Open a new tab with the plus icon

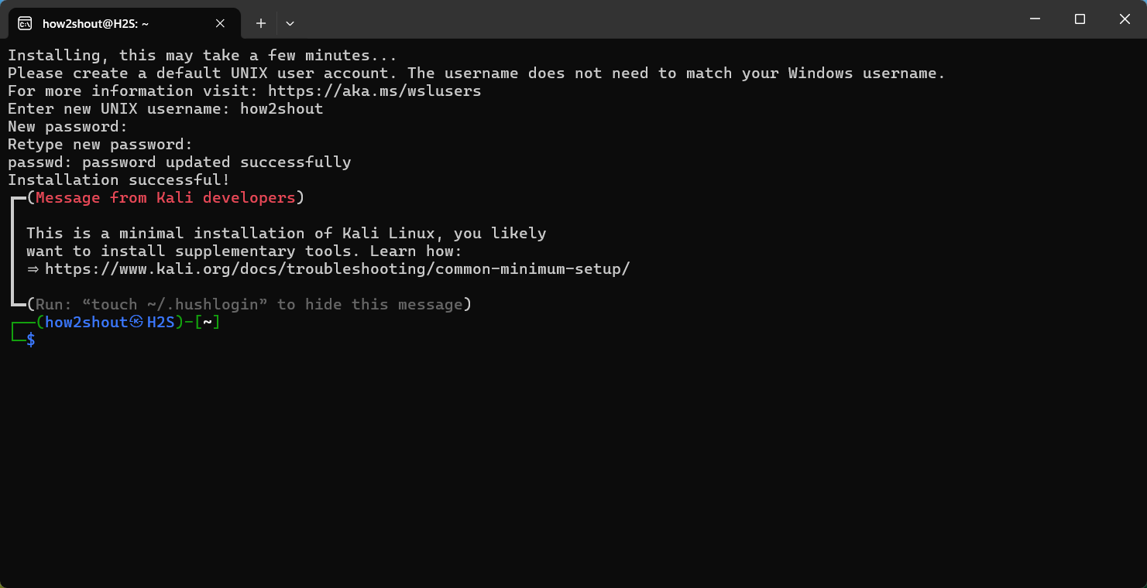pos(260,23)
